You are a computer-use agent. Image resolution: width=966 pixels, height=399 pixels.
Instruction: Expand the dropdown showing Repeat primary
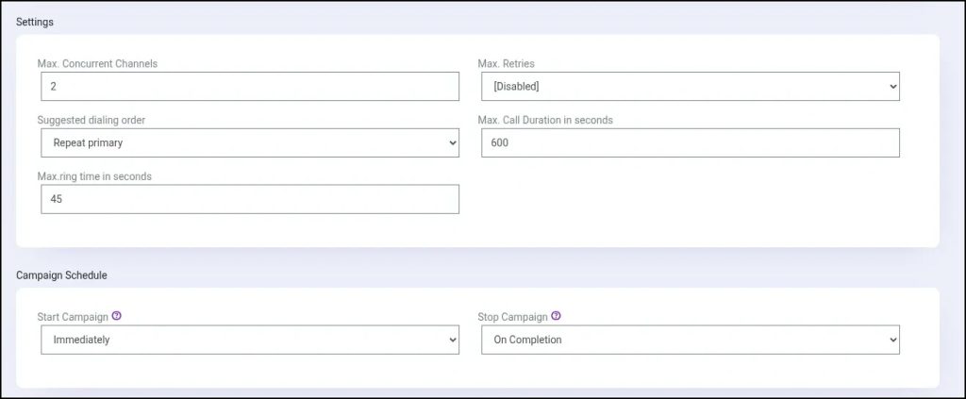(x=250, y=143)
